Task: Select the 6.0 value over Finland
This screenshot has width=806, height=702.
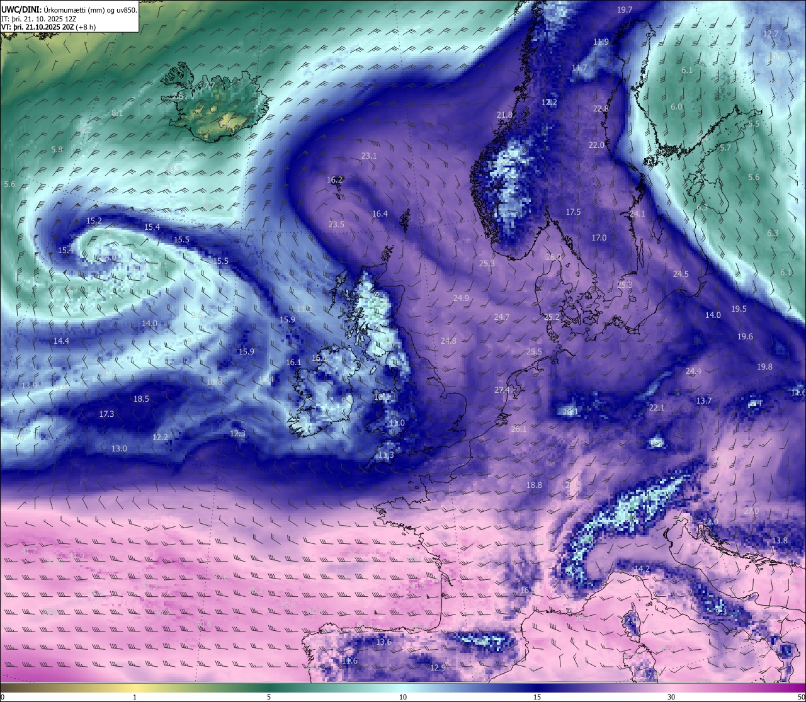Action: click(676, 106)
